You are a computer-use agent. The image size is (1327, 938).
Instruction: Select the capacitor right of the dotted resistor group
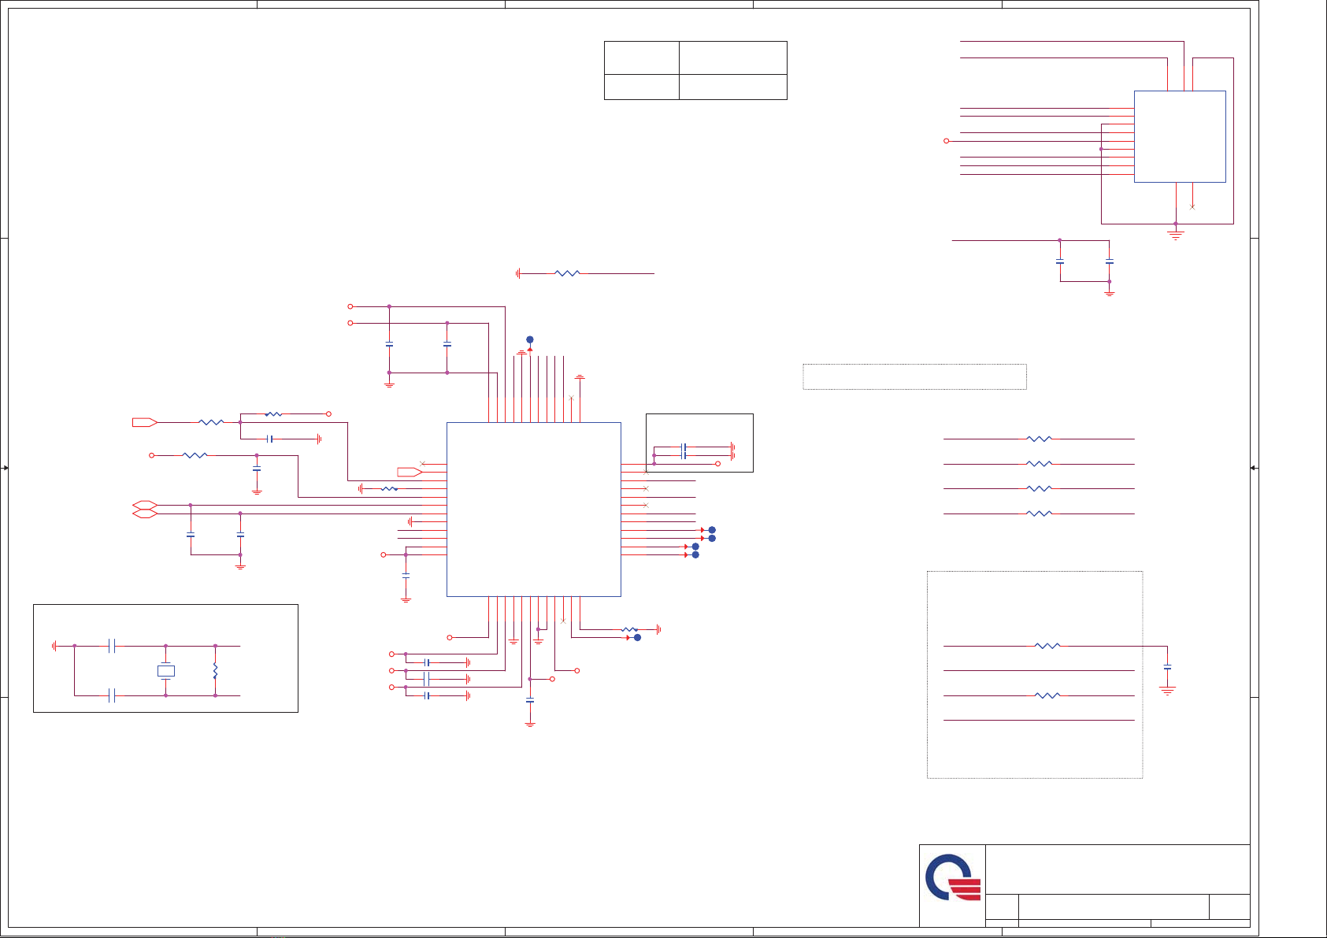click(x=1167, y=667)
